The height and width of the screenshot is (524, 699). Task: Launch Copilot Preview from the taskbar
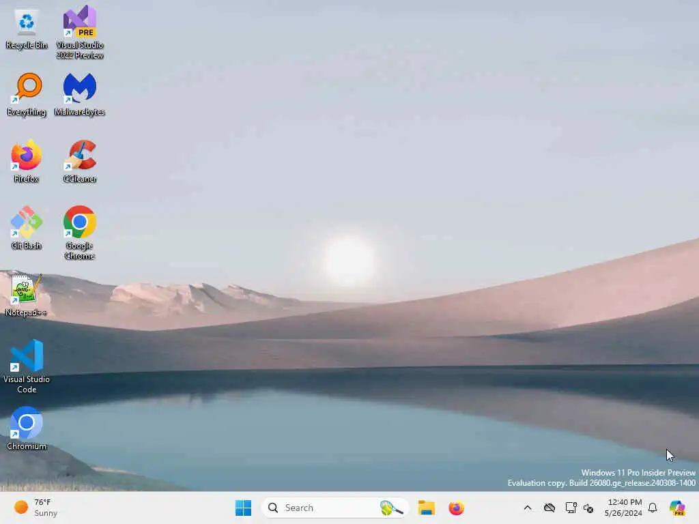point(677,508)
